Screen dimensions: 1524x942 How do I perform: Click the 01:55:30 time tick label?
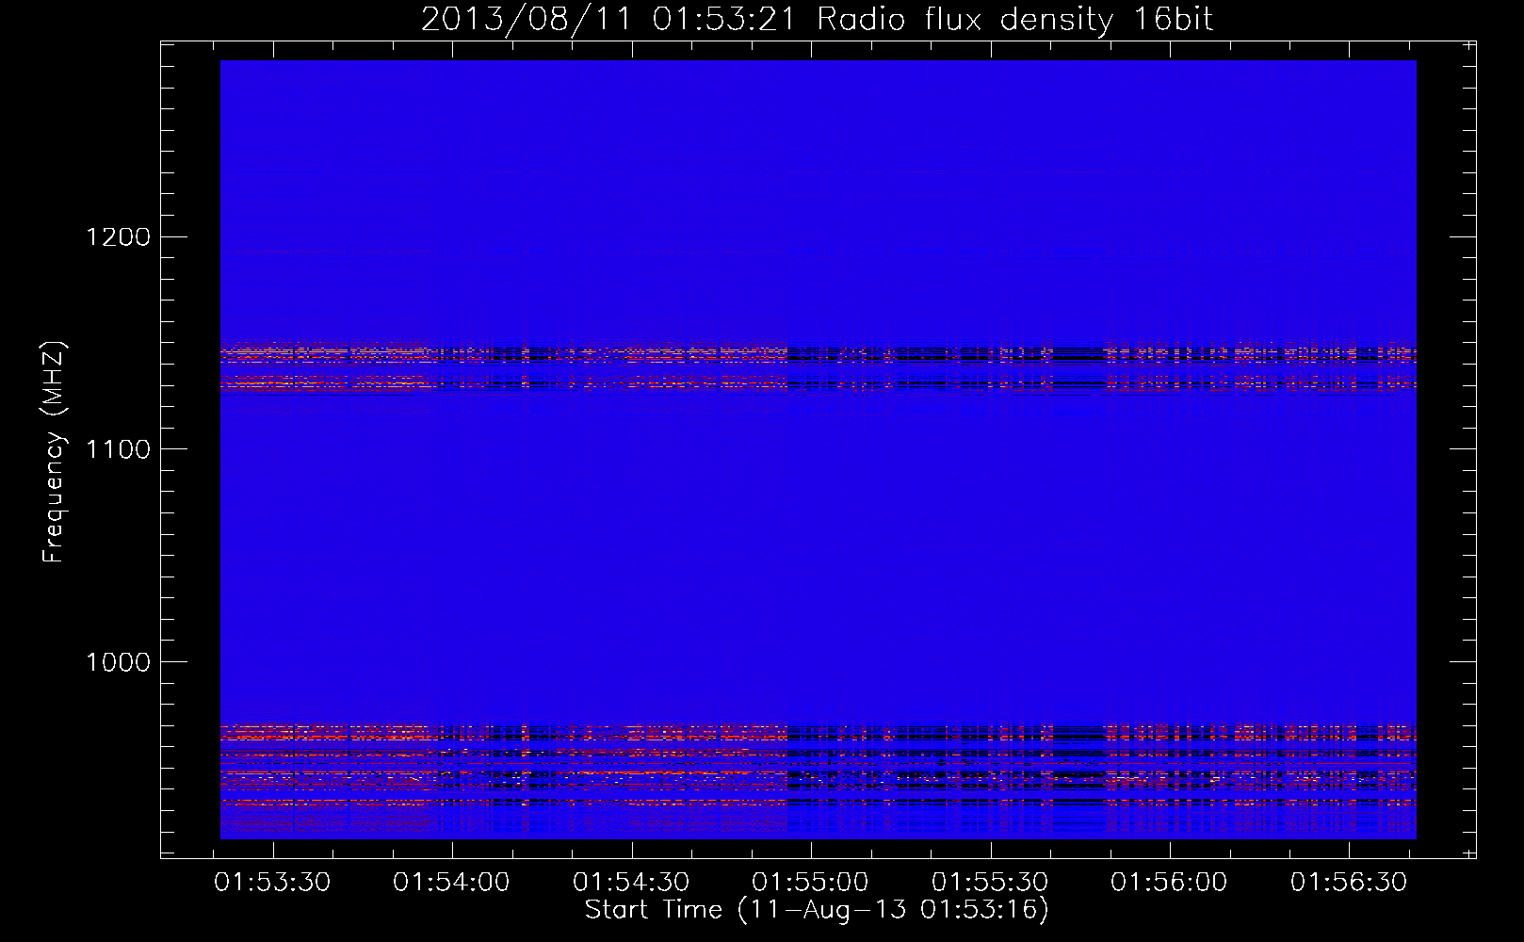990,883
